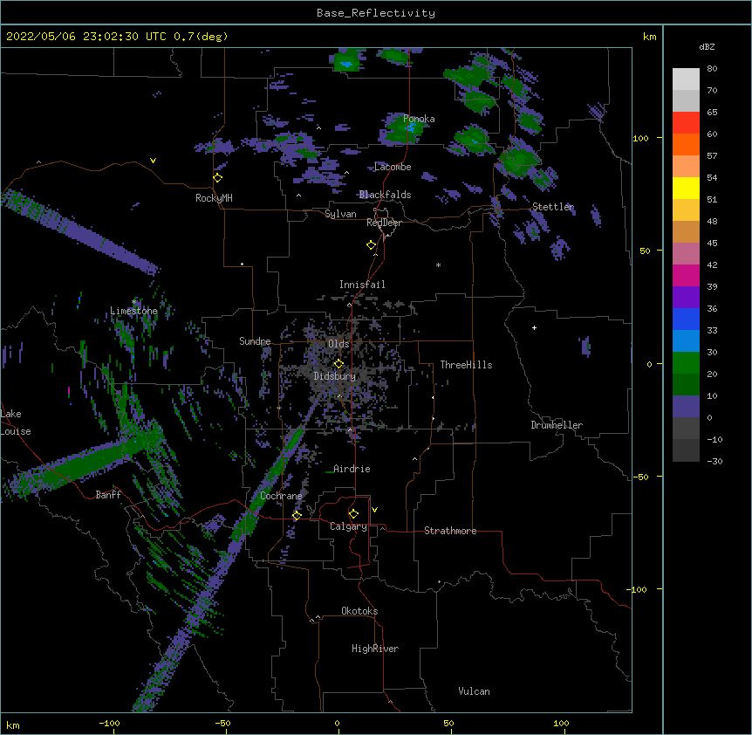752x735 pixels.
Task: Click the dBZ legend heading
Action: point(707,47)
